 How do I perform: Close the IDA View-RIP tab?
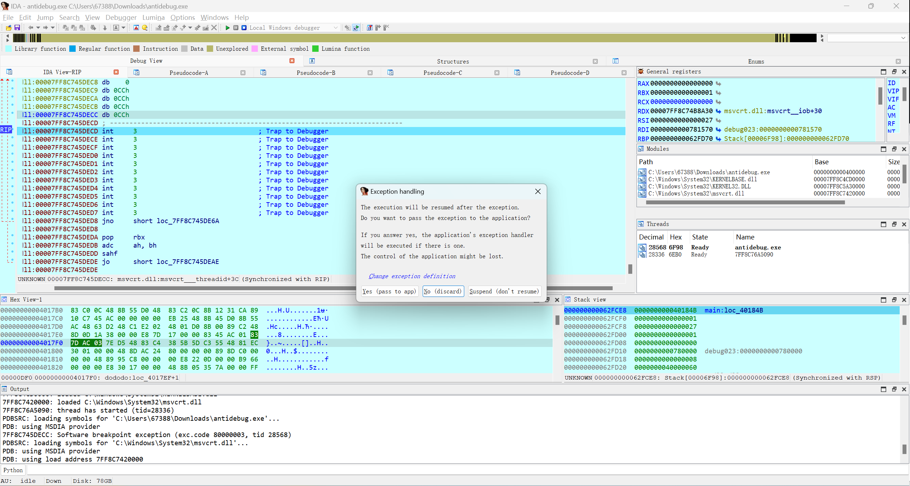coord(116,72)
